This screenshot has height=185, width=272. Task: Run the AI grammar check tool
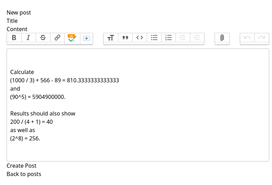tap(72, 38)
